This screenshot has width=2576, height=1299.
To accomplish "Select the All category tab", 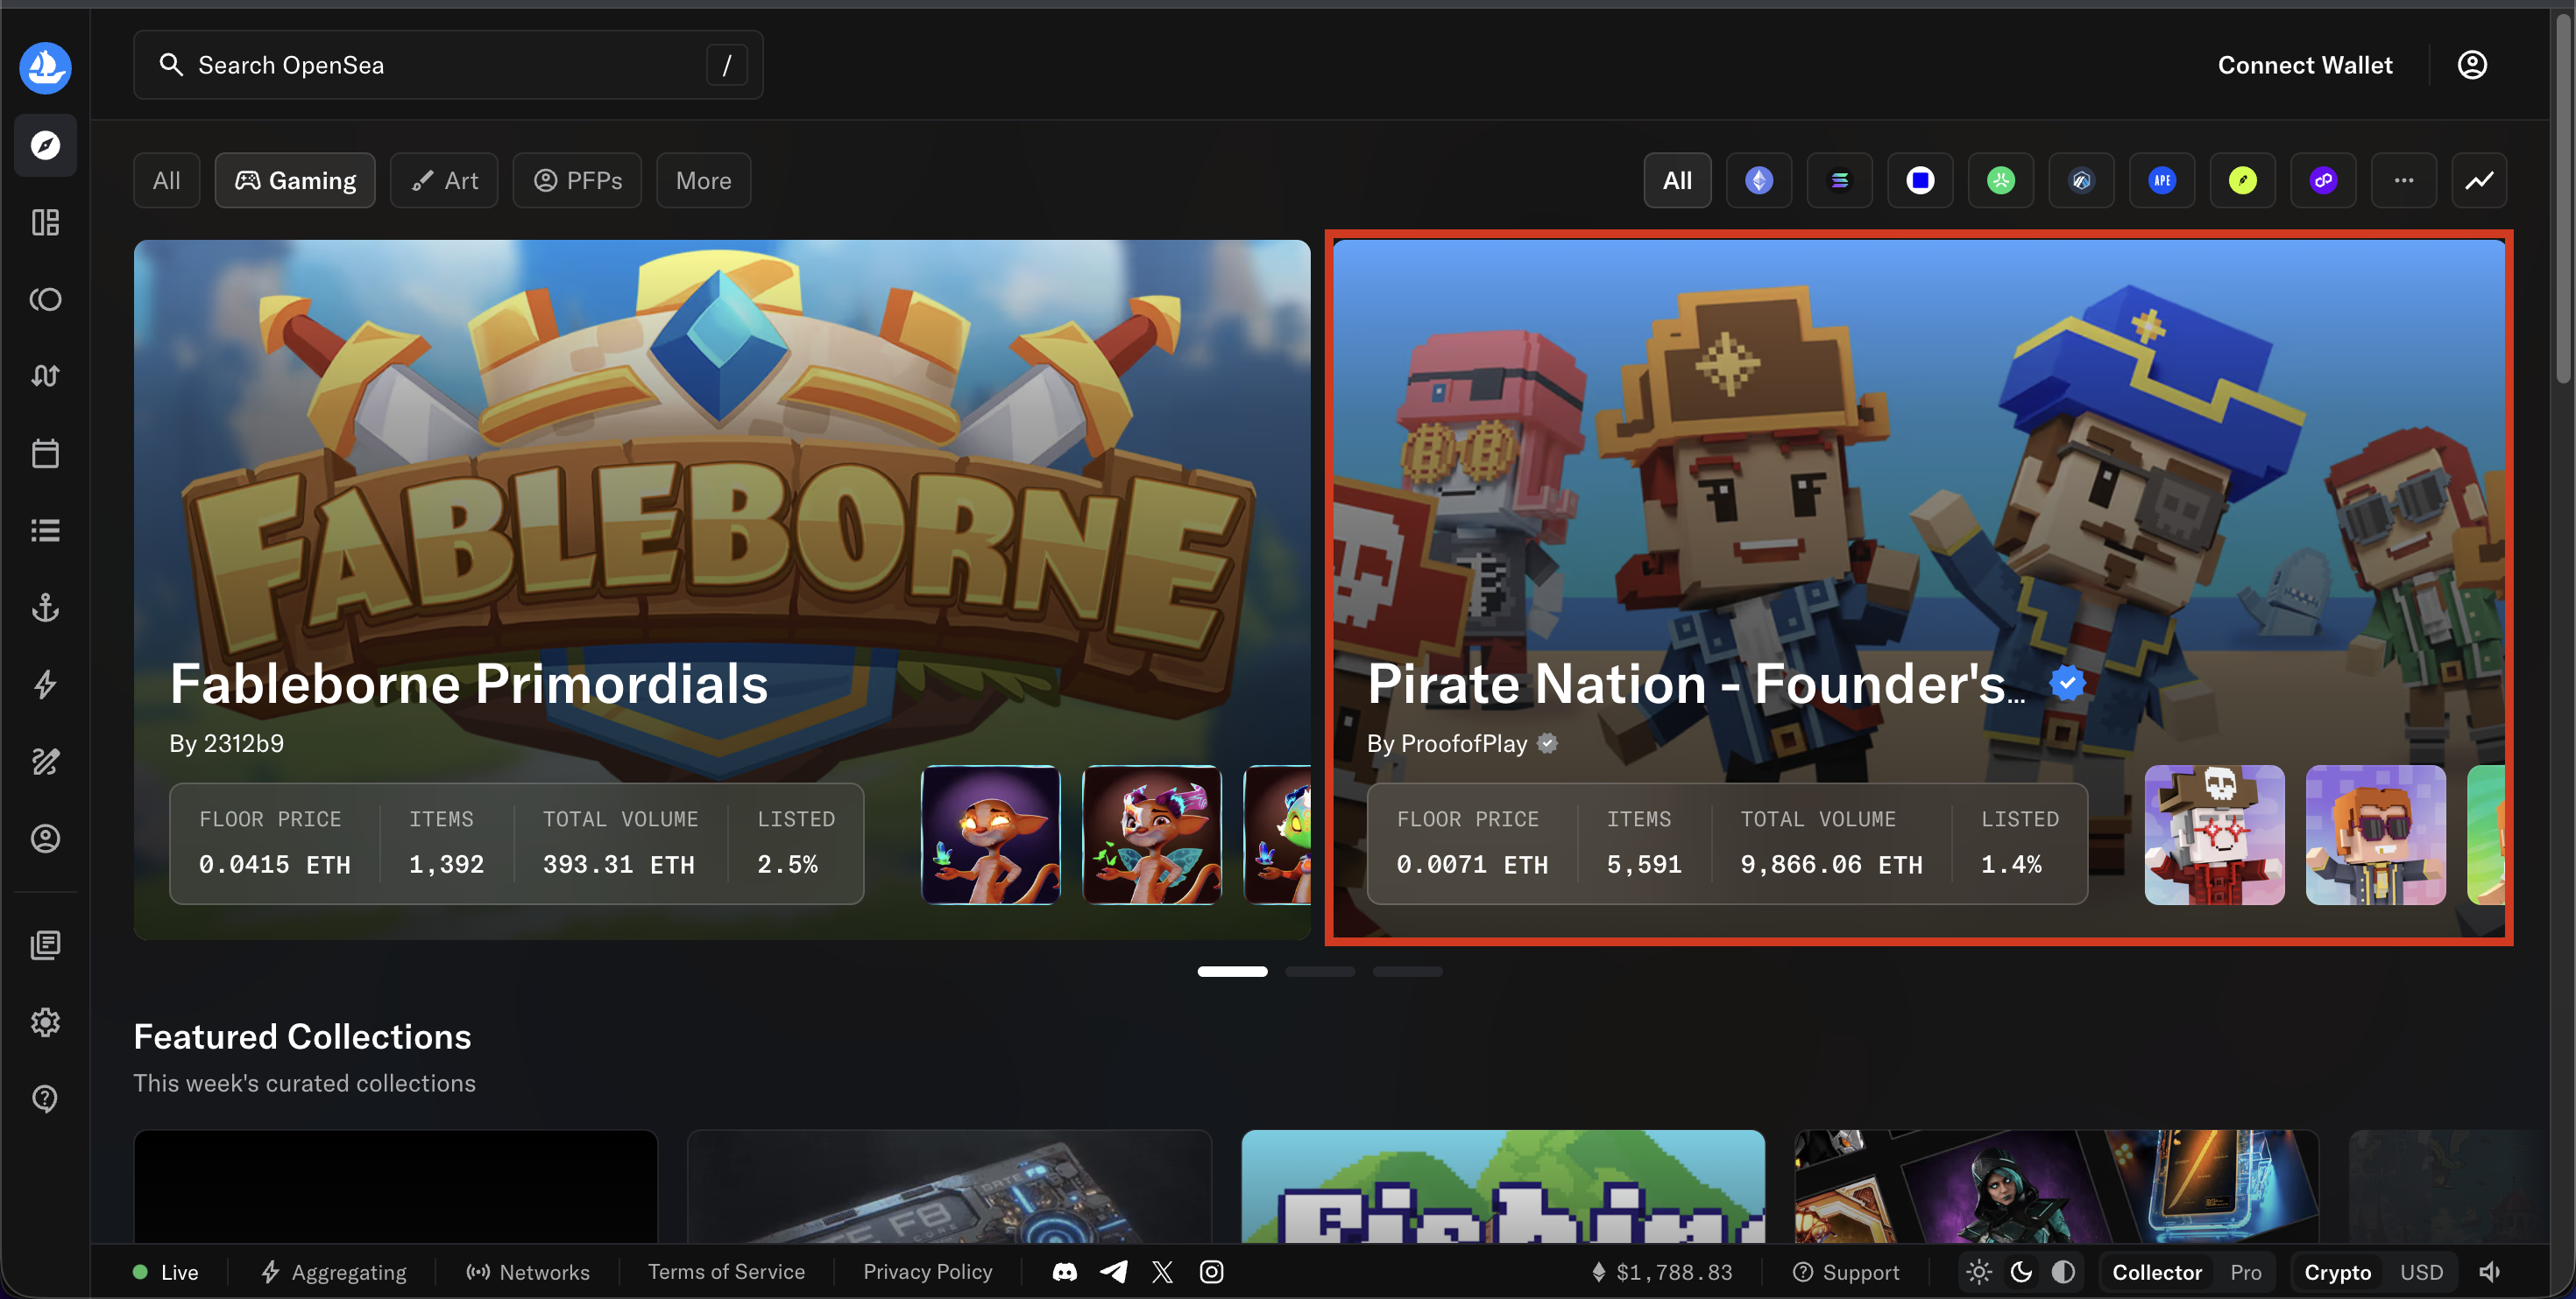I will point(166,181).
